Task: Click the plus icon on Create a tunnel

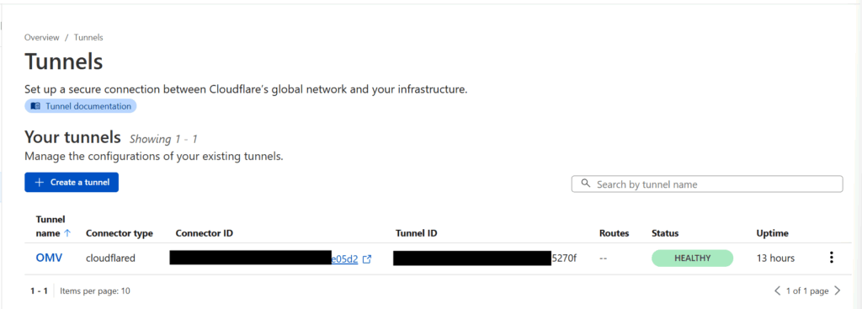Action: pos(39,183)
